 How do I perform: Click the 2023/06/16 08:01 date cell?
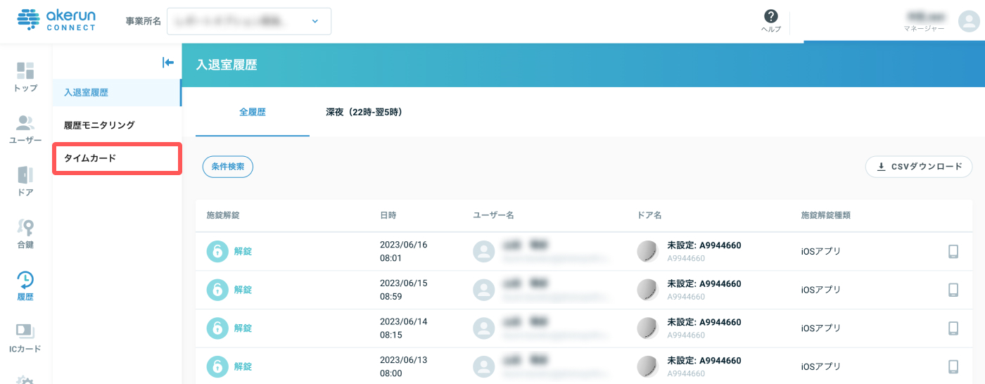(x=403, y=251)
